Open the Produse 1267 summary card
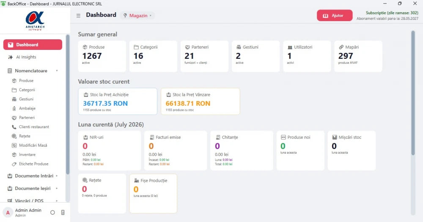Viewport: 423px width, 222px height. click(x=102, y=56)
